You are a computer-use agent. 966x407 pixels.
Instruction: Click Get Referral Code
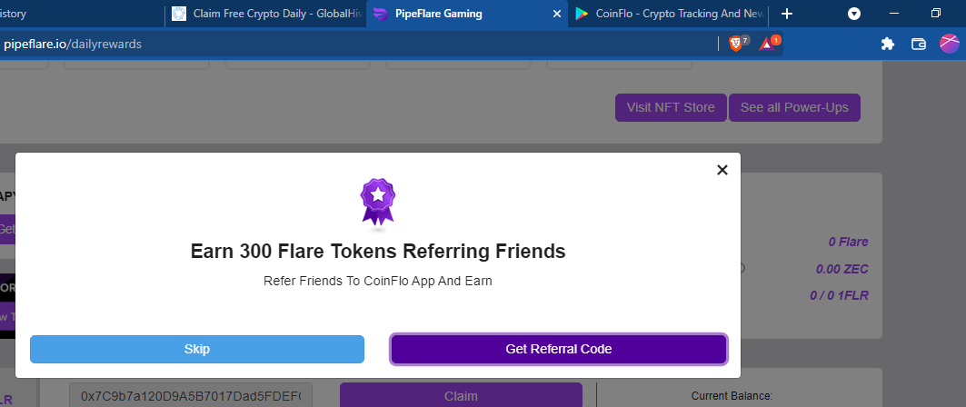(x=558, y=349)
